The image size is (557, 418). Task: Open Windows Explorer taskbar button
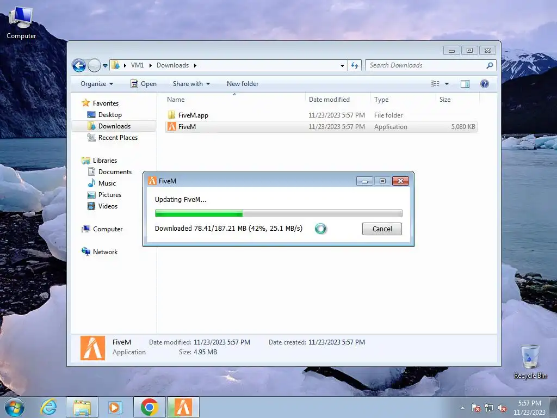tap(82, 407)
